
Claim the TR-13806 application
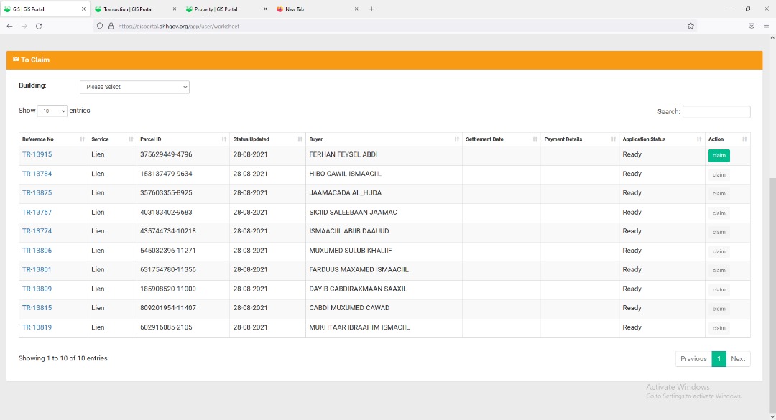click(719, 251)
